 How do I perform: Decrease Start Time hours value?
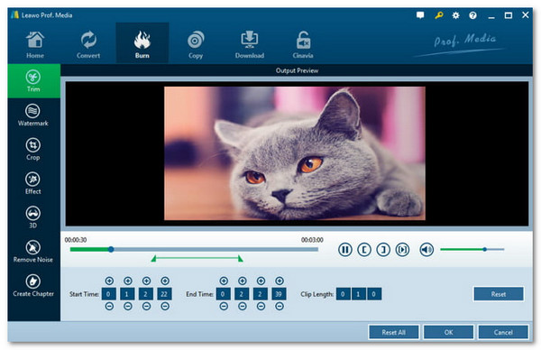(109, 306)
